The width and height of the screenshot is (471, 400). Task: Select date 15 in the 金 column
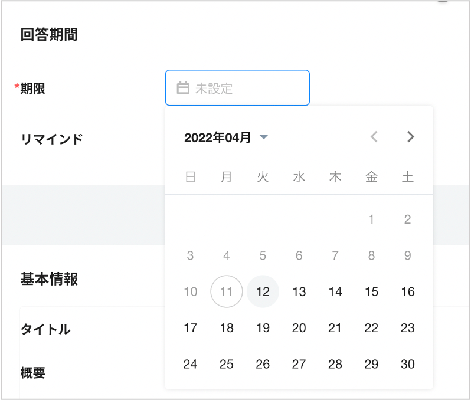click(371, 291)
